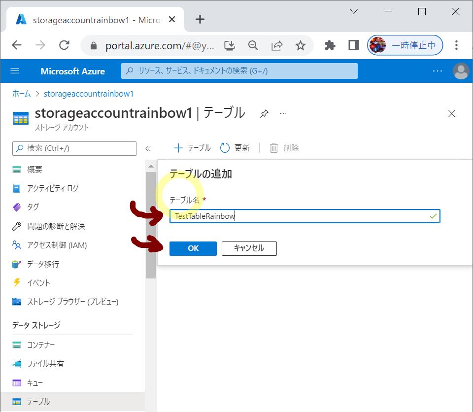Image resolution: width=473 pixels, height=412 pixels.
Task: Close the storageaccountrainbow1 blade
Action: click(452, 113)
